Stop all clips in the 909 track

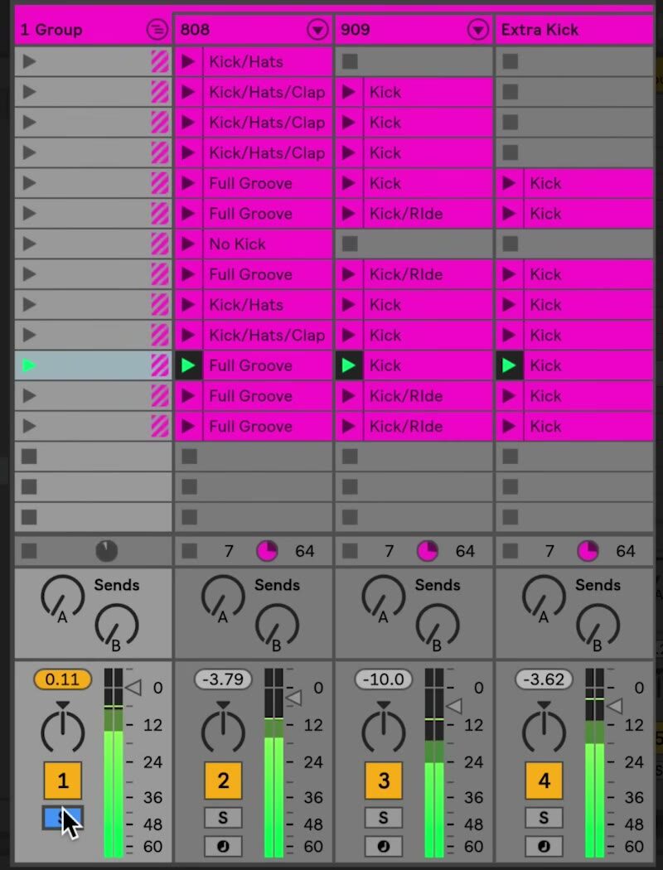click(350, 551)
